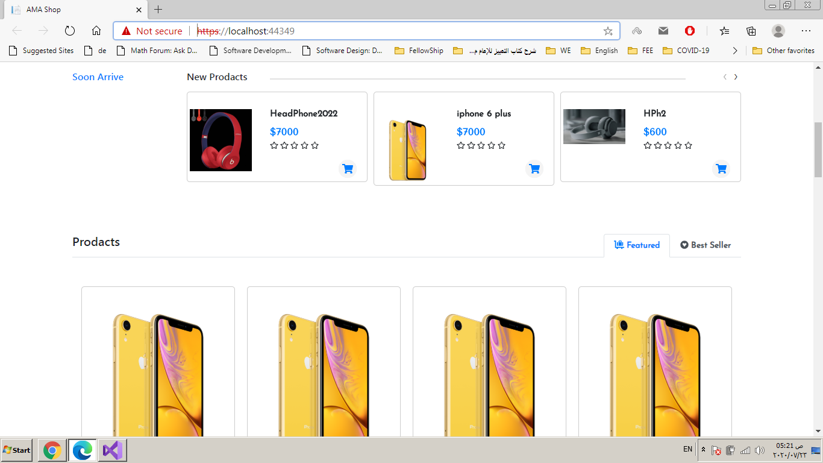Open Collections panel
The height and width of the screenshot is (463, 823).
tap(751, 31)
